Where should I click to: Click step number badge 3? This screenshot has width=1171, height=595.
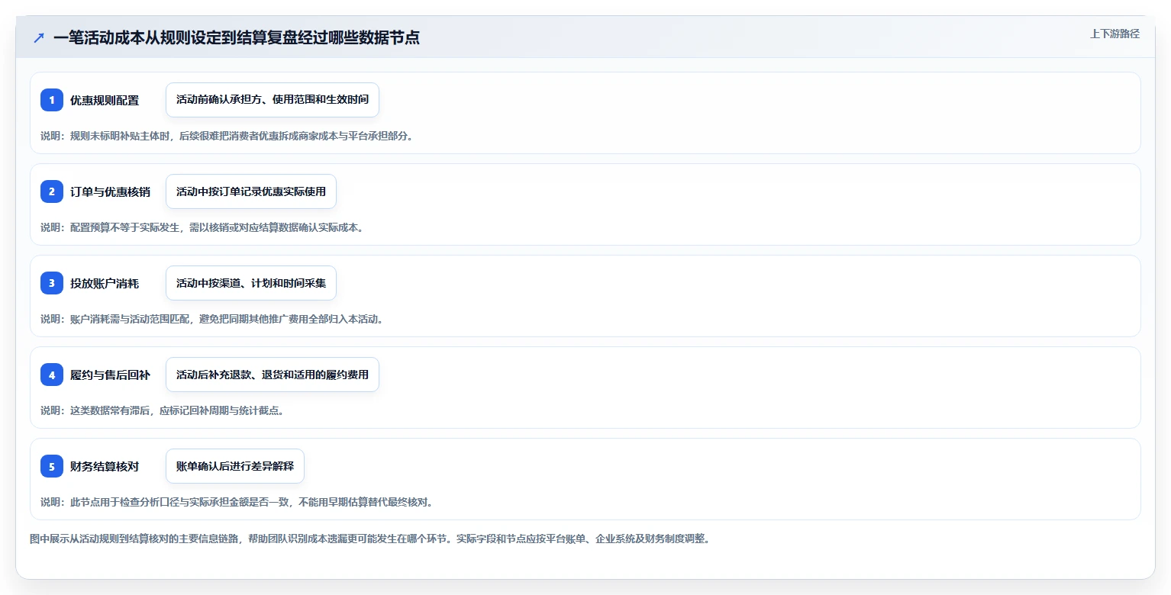tap(52, 283)
